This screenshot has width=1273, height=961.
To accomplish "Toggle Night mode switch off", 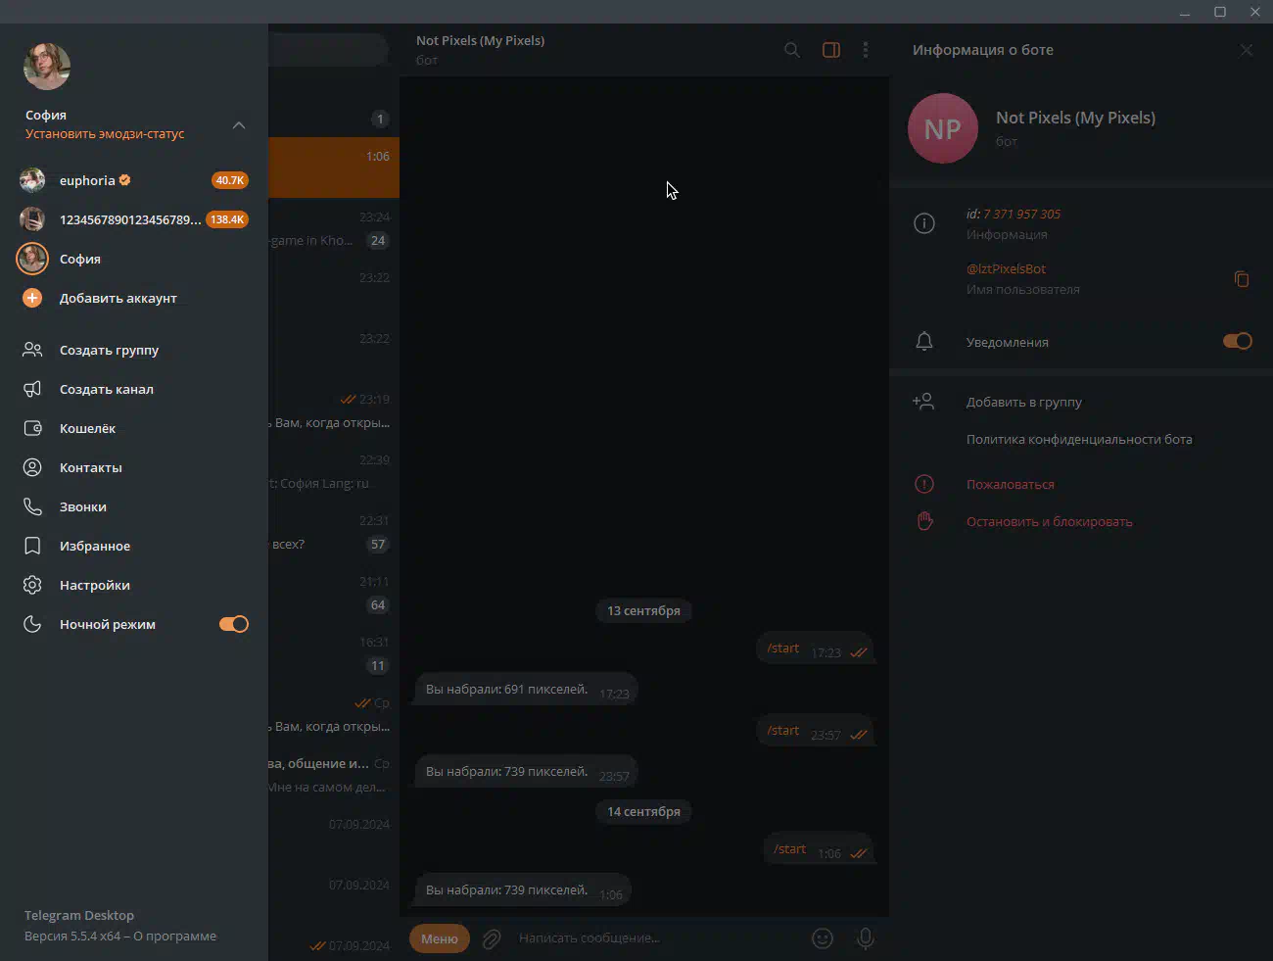I will click(234, 624).
